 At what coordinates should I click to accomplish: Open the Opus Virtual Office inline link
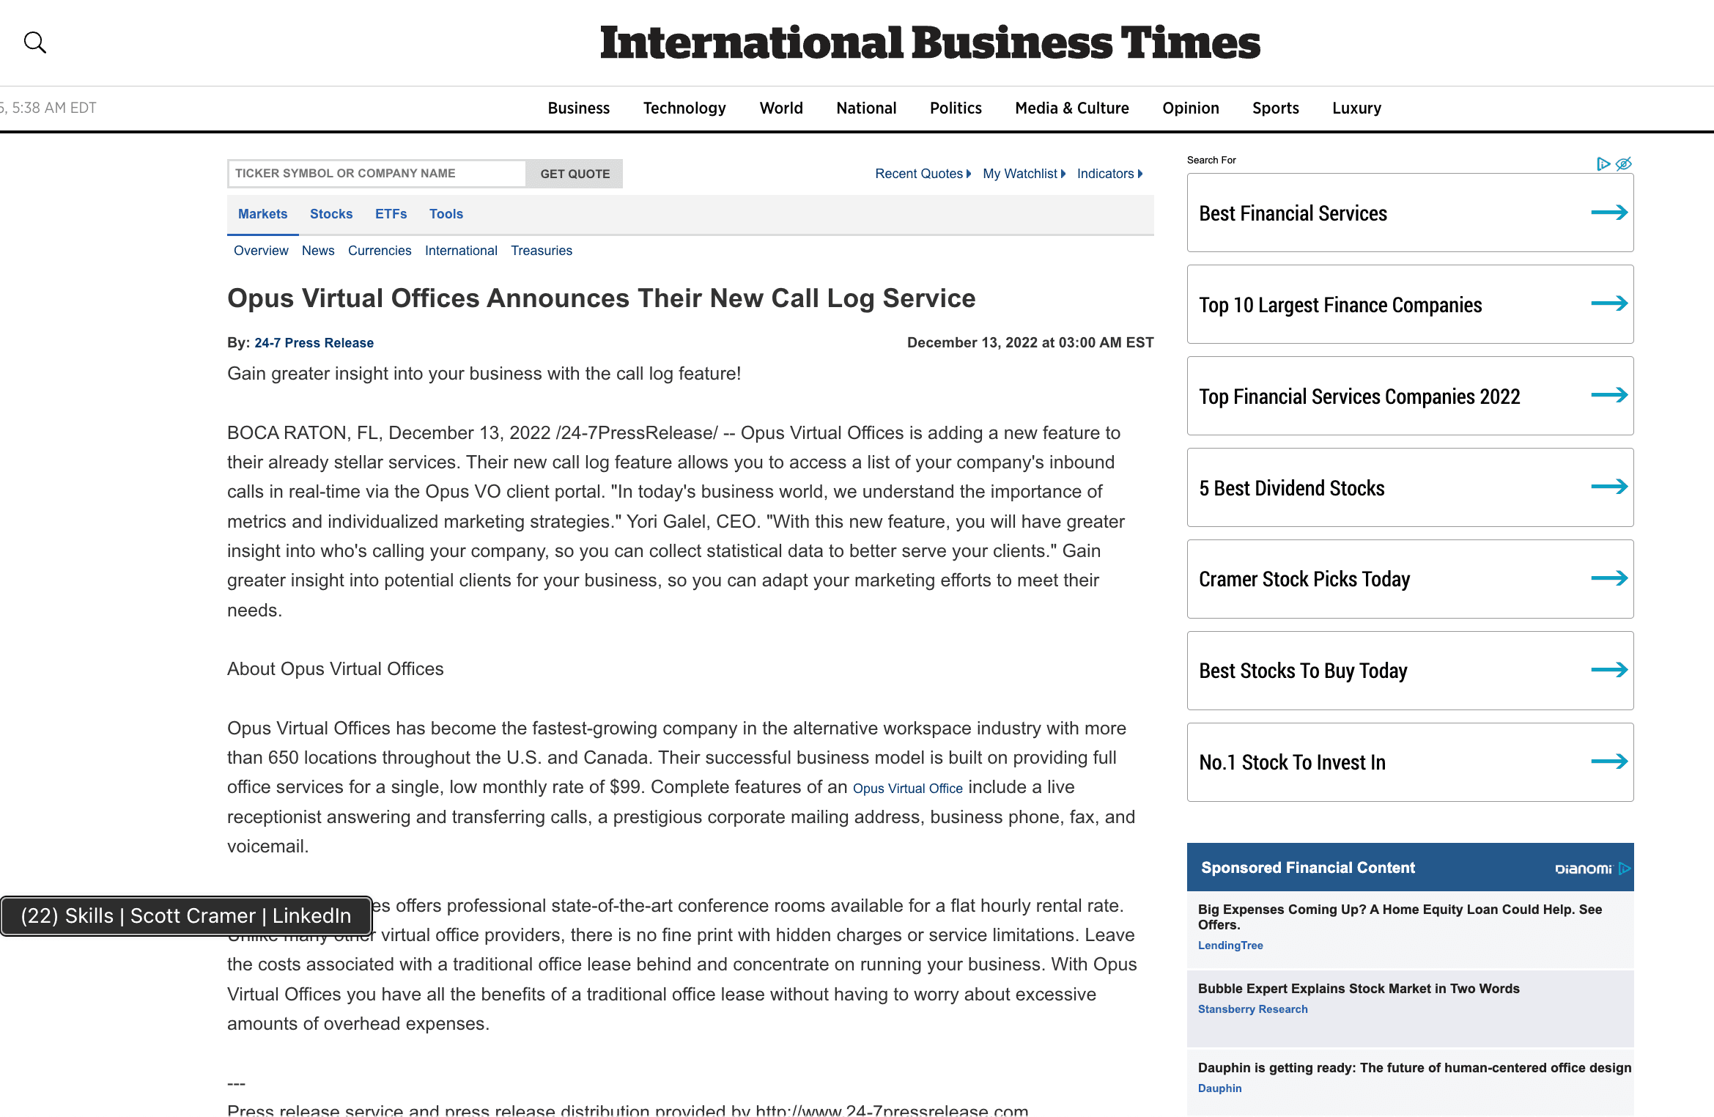[x=907, y=789]
